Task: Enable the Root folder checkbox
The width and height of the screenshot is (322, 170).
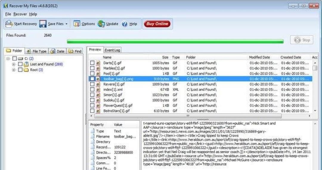Action: (x=20, y=70)
